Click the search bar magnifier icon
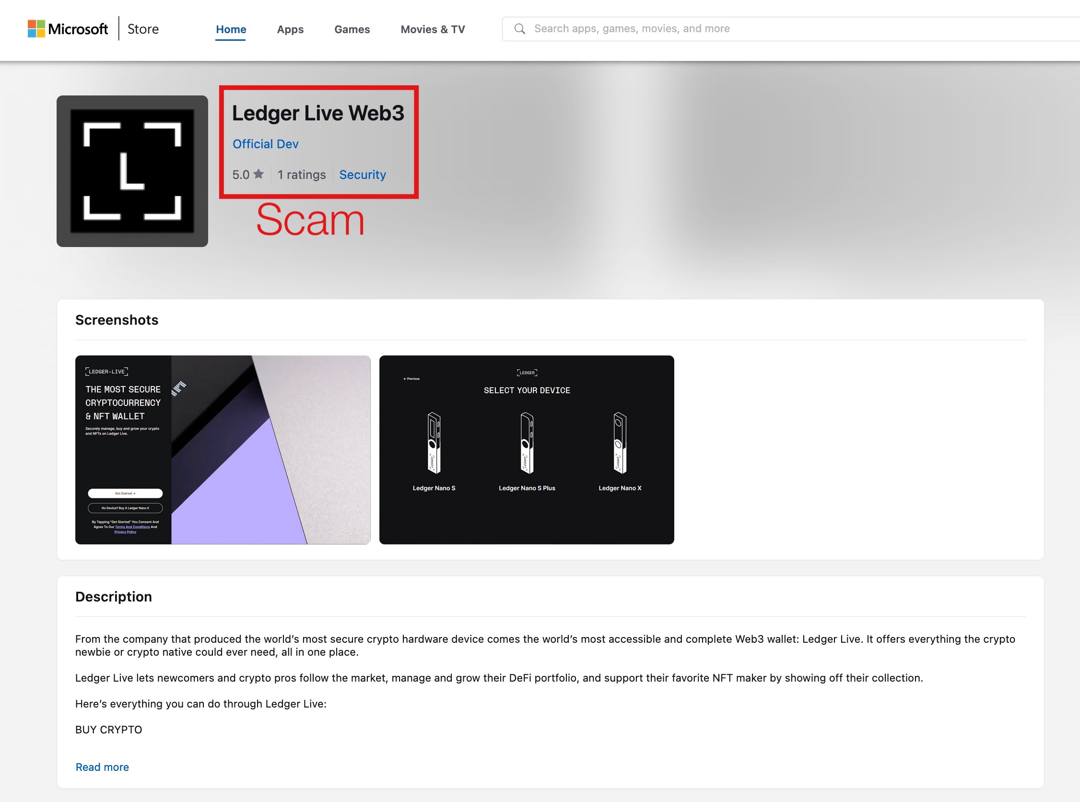This screenshot has width=1080, height=802. tap(520, 29)
